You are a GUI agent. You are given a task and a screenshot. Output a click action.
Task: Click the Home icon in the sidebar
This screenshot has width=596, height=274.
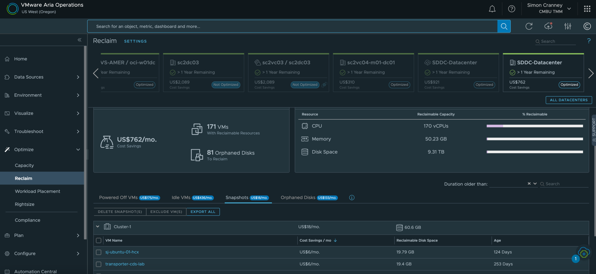[x=7, y=59]
